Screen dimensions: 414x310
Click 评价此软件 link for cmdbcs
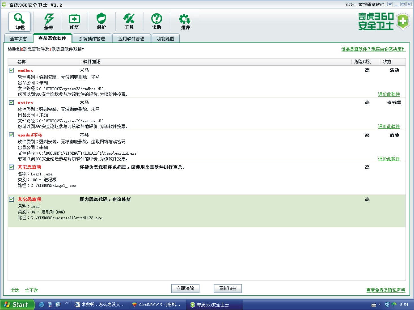[x=389, y=94]
